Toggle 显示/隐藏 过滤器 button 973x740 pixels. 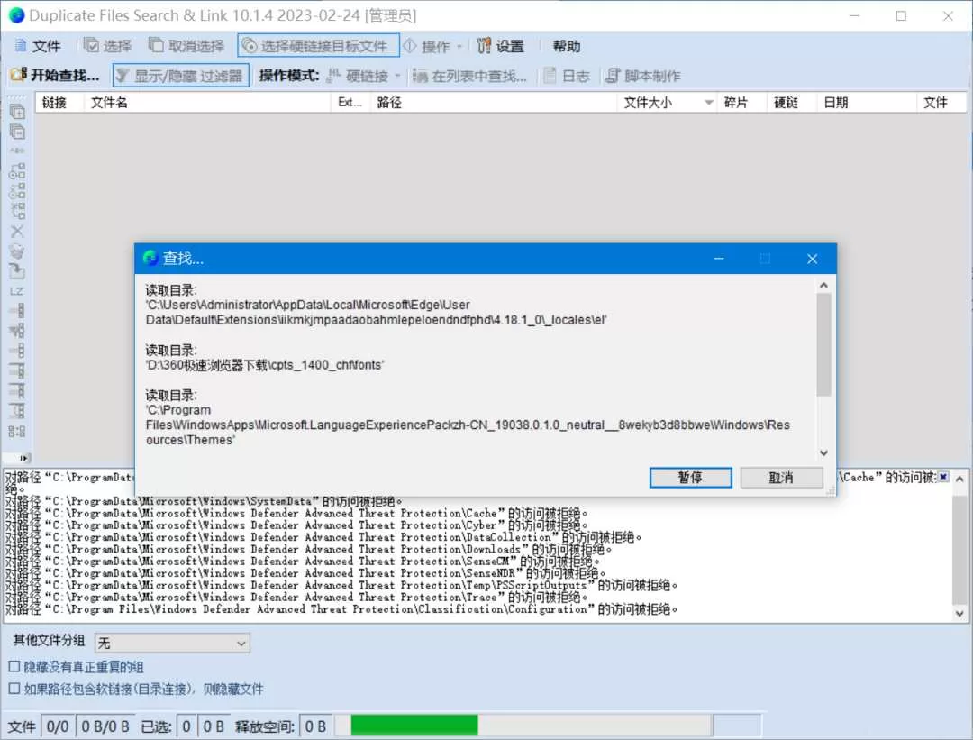tap(181, 75)
